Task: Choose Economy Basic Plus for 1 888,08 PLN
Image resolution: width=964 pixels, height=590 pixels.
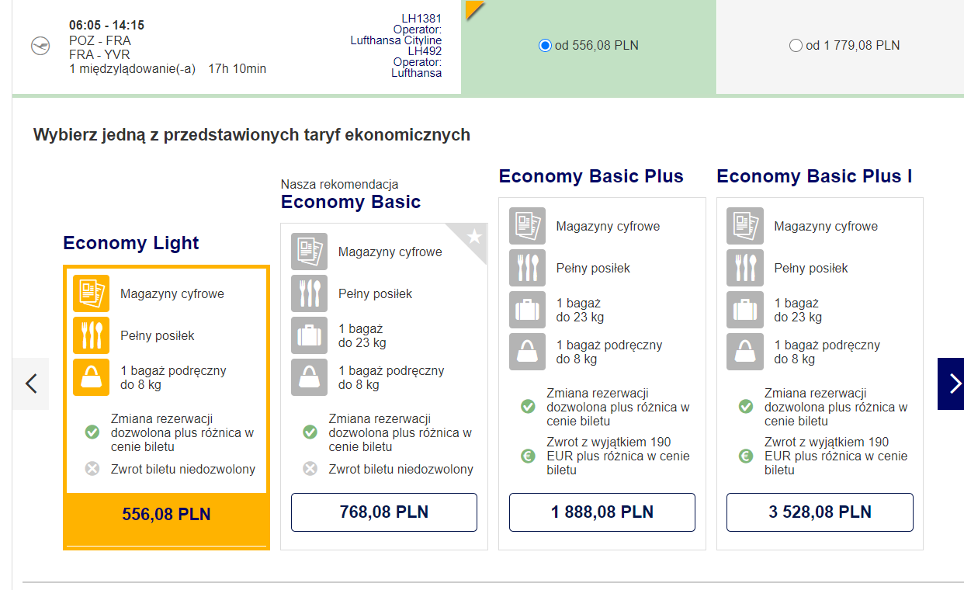Action: 602,512
